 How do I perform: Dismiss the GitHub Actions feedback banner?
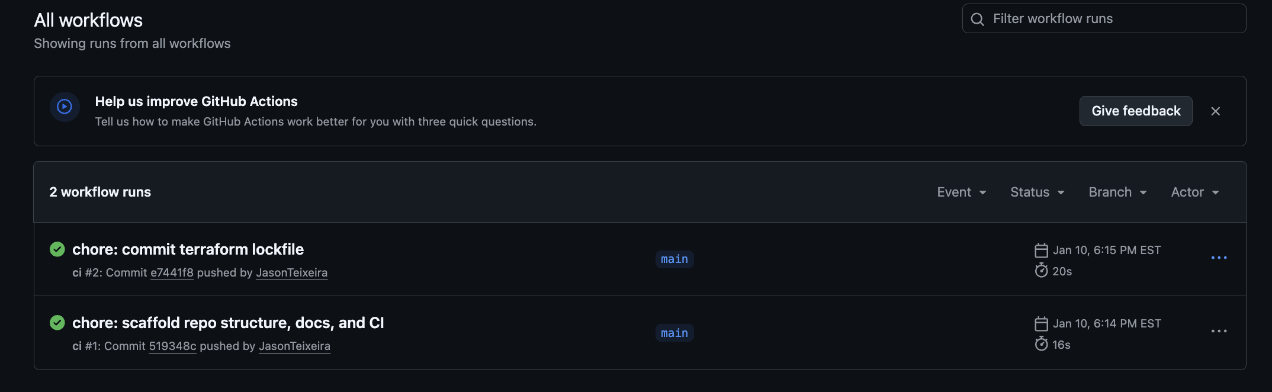point(1215,111)
